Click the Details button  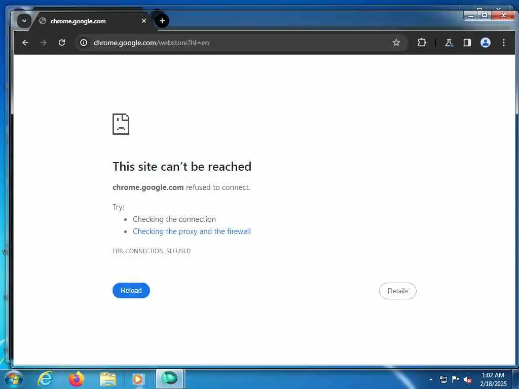(397, 291)
